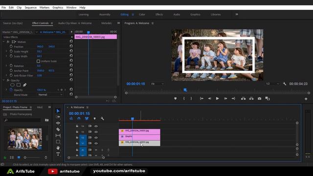Create a new bin in Project panel
Screen dimensions: 313x176
(47, 120)
